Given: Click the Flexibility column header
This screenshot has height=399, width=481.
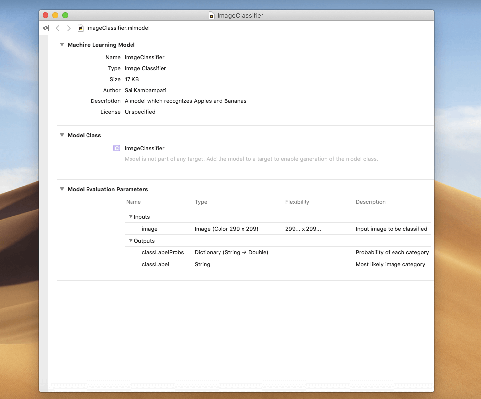Looking at the screenshot, I should (x=297, y=202).
